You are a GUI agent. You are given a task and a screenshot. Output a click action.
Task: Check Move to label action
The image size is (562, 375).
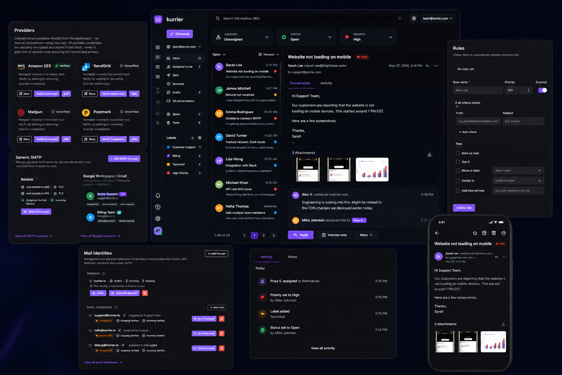click(458, 171)
